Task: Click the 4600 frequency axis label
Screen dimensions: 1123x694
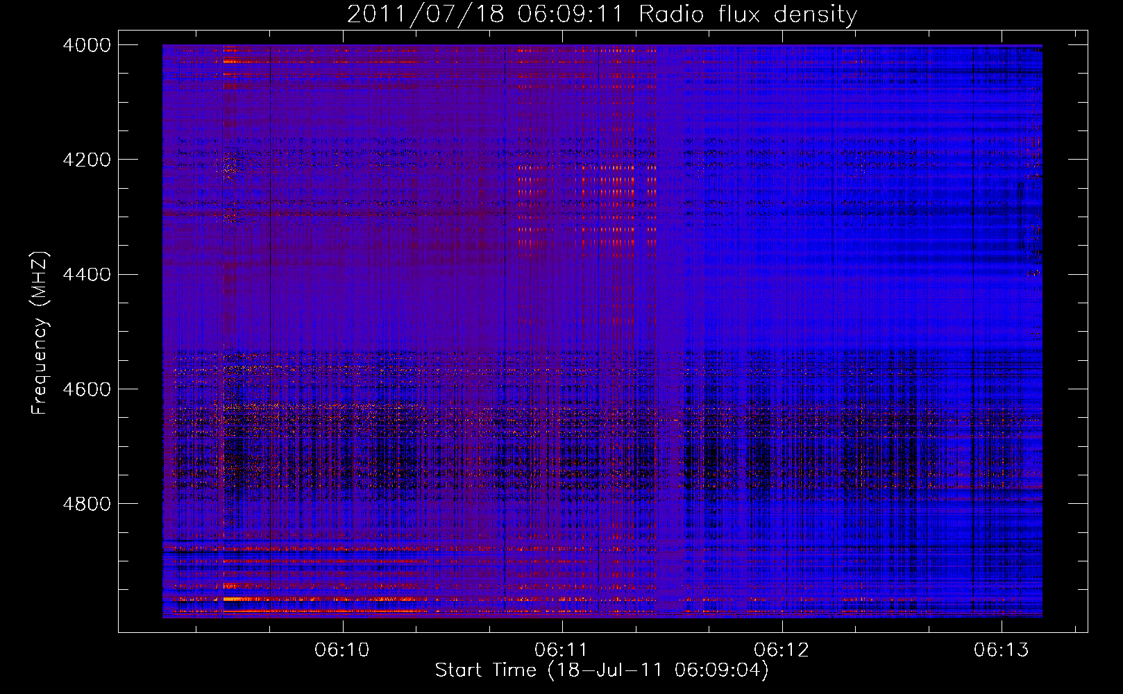Action: (87, 389)
